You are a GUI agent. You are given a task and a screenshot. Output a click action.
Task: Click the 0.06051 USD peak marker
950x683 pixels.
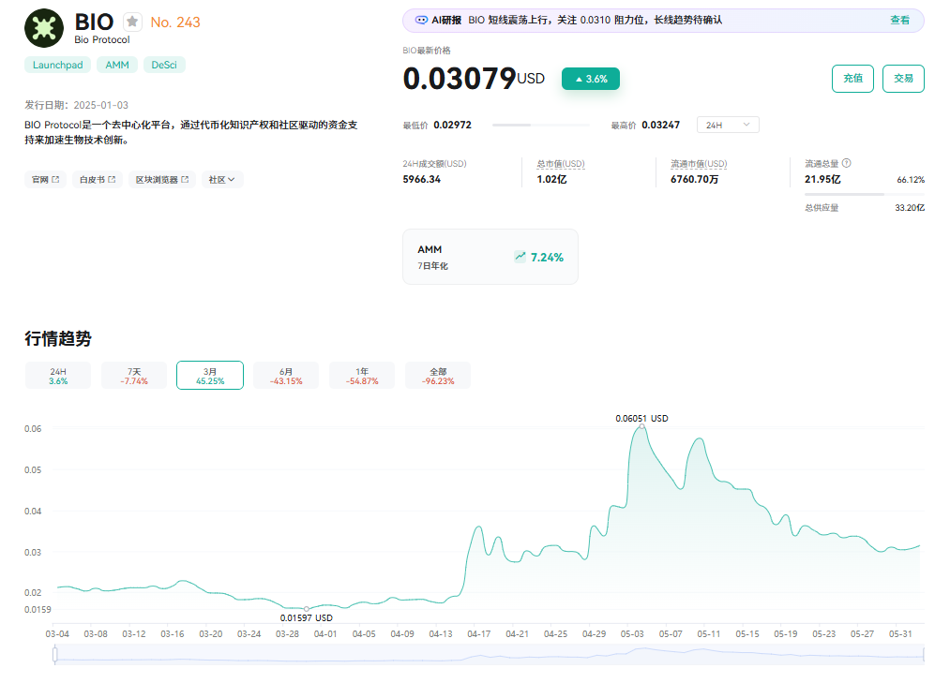[x=641, y=426]
